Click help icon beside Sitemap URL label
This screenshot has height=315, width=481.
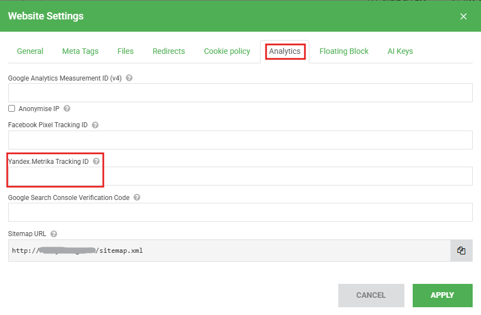pyautogui.click(x=54, y=234)
